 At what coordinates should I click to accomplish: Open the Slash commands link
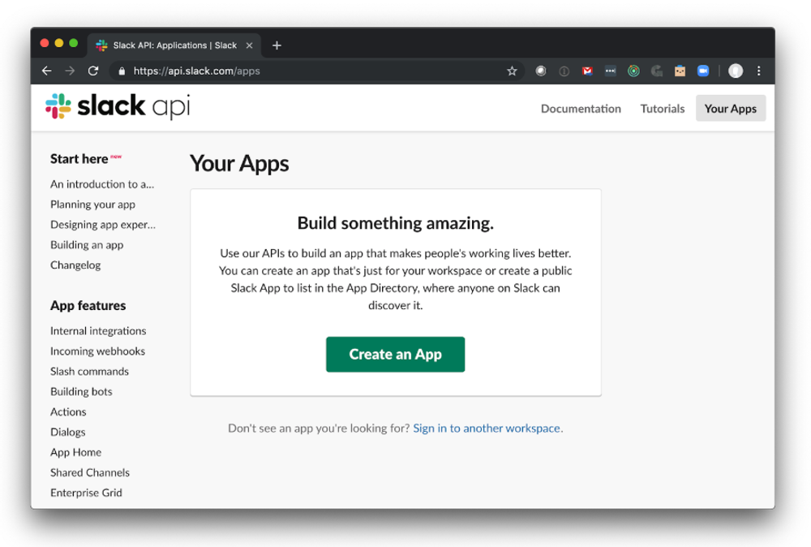[89, 371]
